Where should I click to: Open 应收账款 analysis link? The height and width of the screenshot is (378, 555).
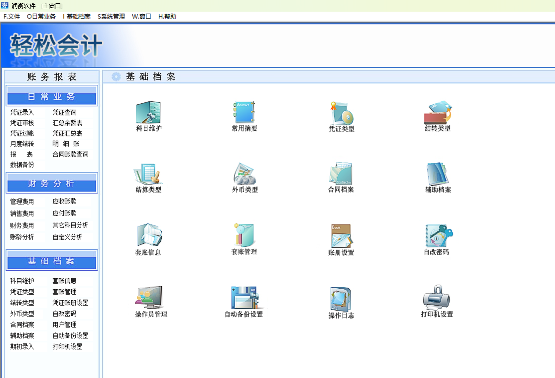[x=64, y=201]
